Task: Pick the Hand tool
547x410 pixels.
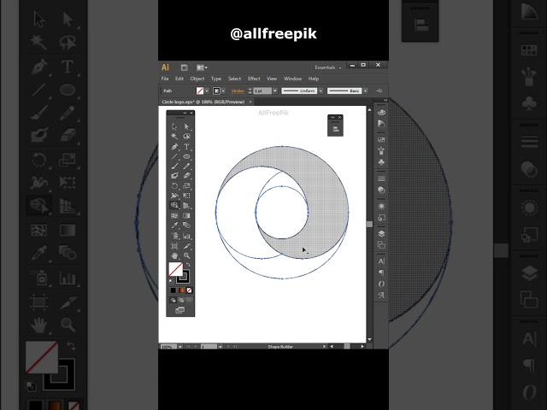Action: [x=174, y=255]
